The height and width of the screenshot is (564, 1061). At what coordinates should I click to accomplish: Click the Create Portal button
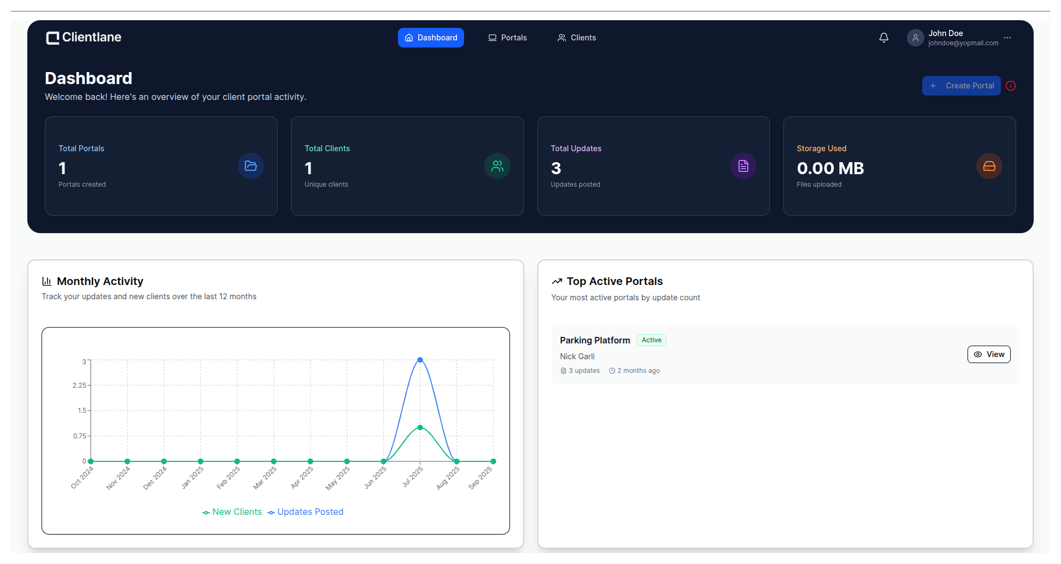coord(961,86)
